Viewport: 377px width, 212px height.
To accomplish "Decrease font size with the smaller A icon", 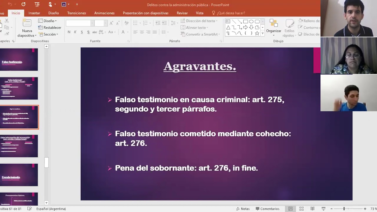I will coord(118,23).
